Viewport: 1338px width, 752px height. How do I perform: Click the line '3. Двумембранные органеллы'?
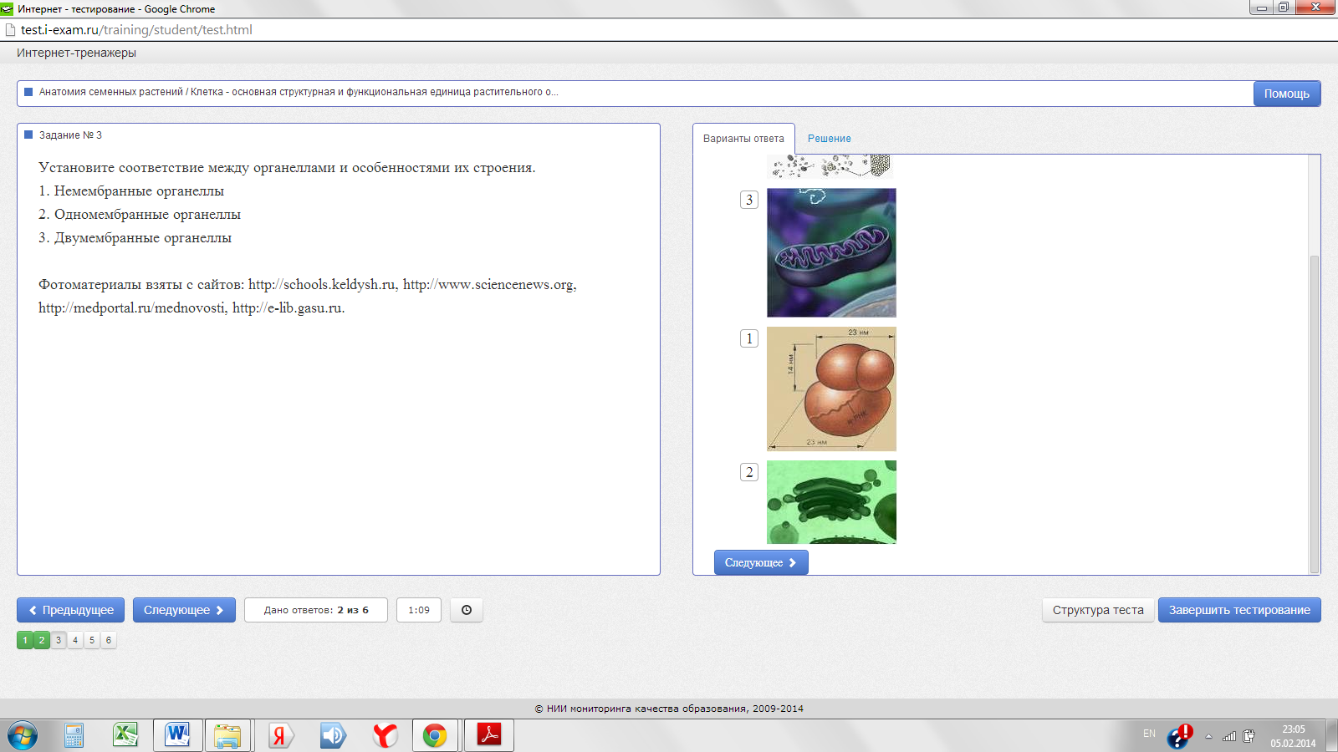click(x=135, y=238)
